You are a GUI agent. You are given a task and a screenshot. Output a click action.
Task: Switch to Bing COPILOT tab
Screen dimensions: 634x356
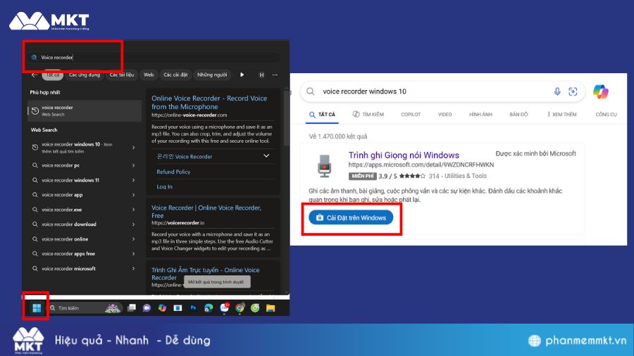[x=411, y=115]
